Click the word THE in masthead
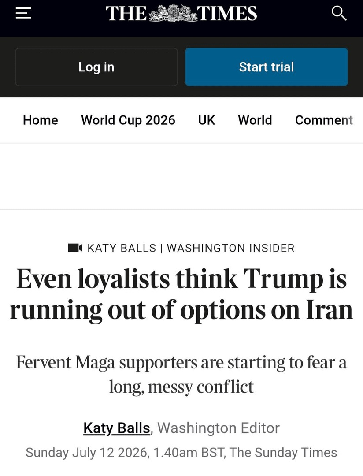The width and height of the screenshot is (363, 476). 126,14
